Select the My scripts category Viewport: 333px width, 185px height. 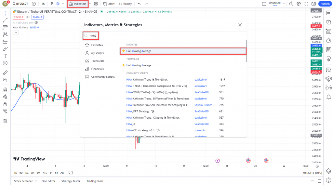pyautogui.click(x=98, y=53)
